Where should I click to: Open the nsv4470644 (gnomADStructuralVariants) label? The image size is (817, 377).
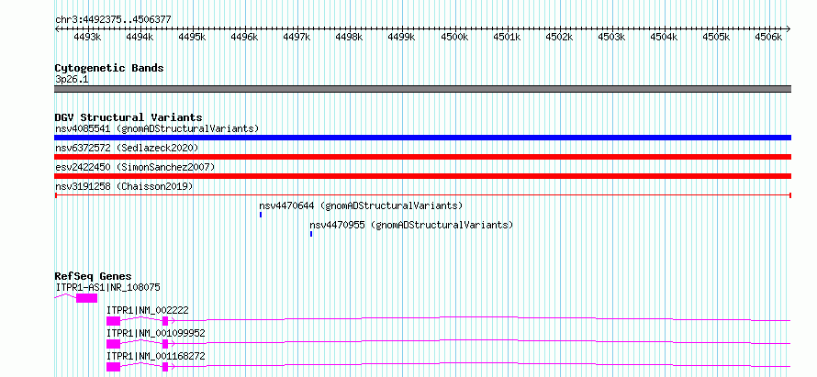click(x=361, y=205)
